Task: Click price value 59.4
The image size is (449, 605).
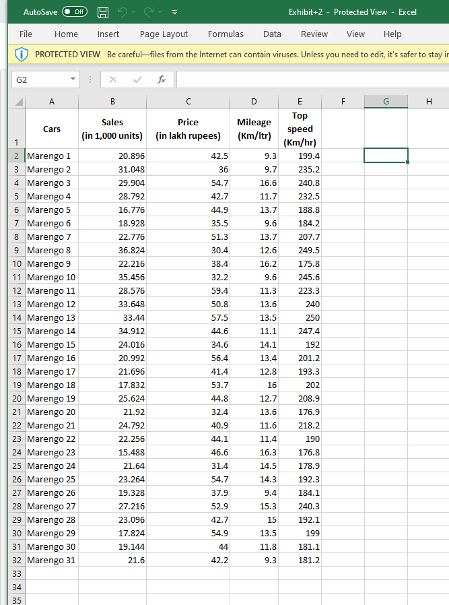Action: (188, 290)
